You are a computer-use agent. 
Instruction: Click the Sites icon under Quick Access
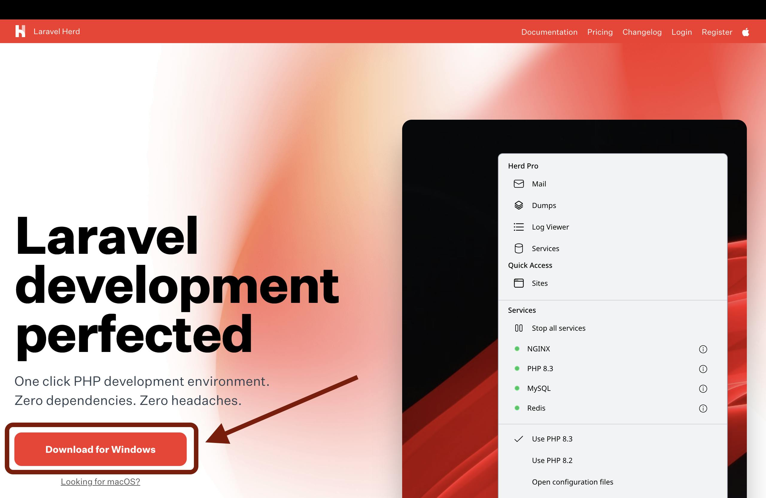pos(518,283)
